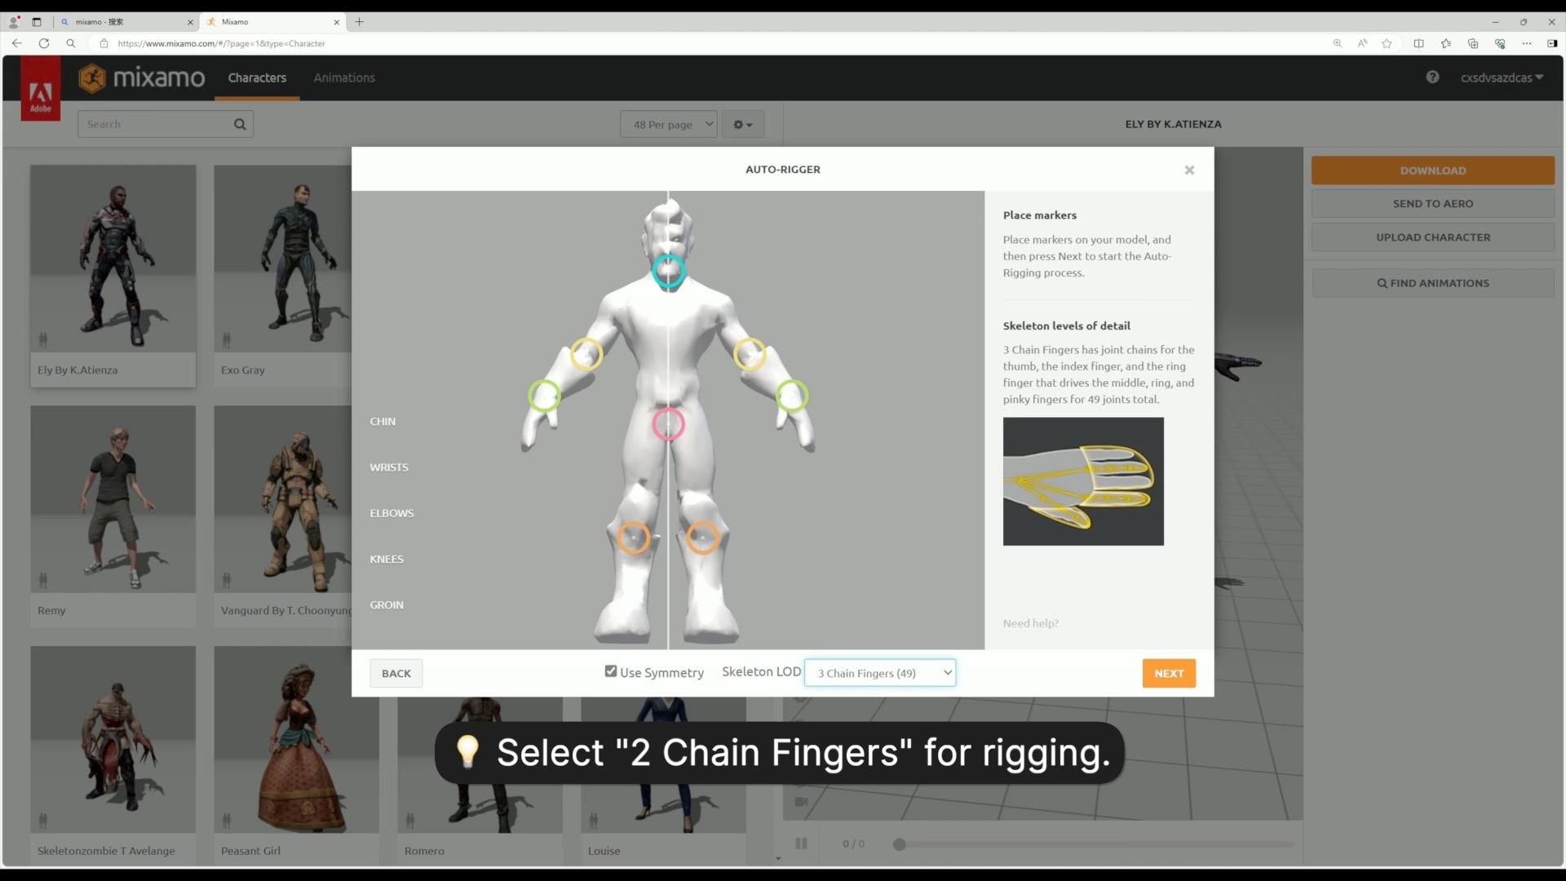Click the Animations tab icon
The height and width of the screenshot is (881, 1566).
(343, 77)
